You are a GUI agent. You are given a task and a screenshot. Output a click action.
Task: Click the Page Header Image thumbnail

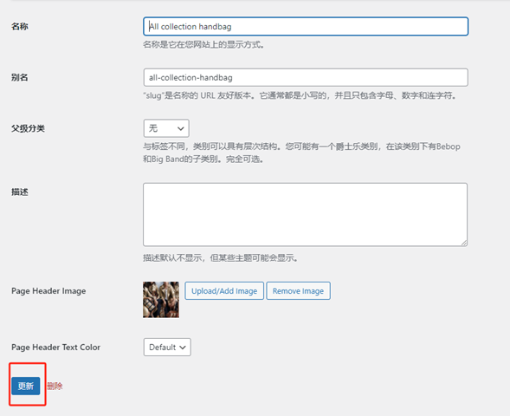(x=161, y=300)
